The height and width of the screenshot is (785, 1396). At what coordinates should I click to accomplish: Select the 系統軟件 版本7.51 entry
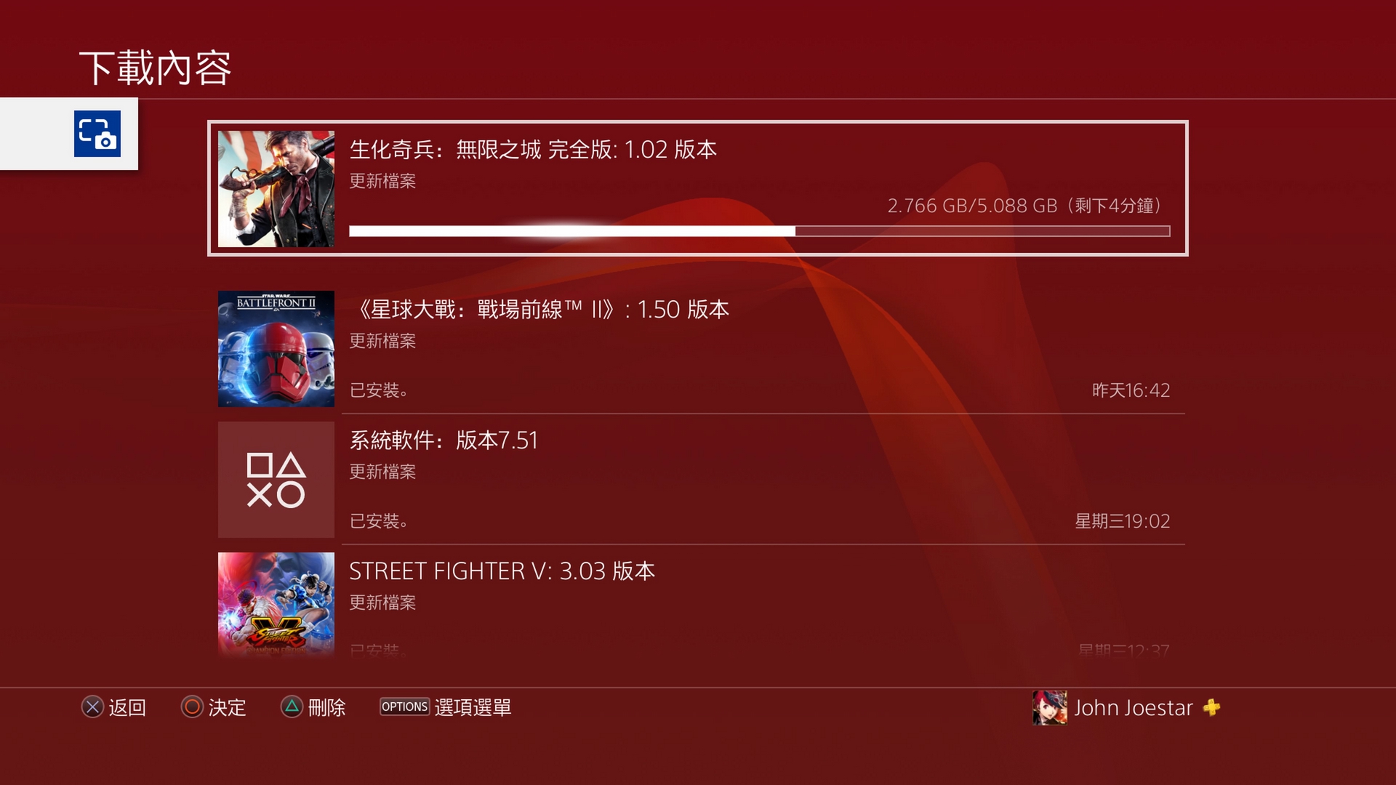click(x=702, y=480)
